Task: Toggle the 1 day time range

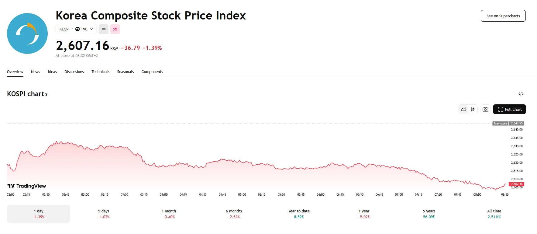Action: [38, 213]
